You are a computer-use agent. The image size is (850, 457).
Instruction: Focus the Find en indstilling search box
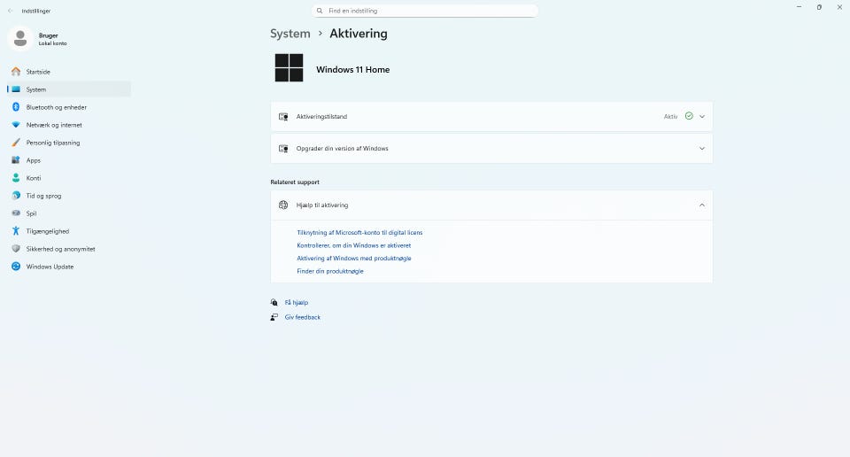coord(425,11)
